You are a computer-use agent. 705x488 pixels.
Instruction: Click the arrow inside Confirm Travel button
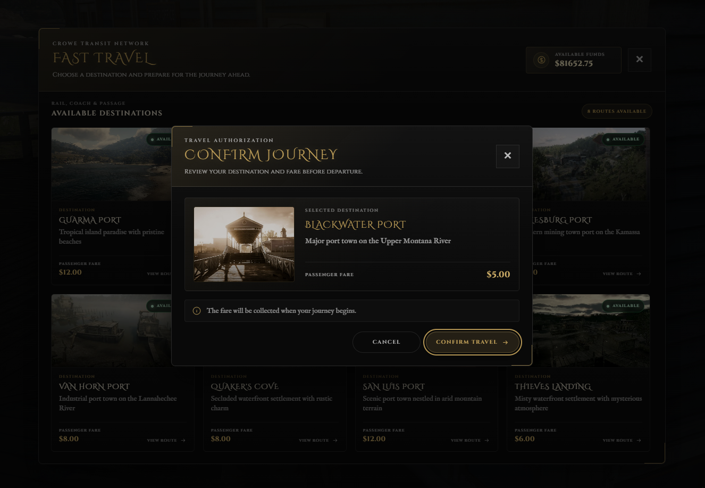(505, 343)
